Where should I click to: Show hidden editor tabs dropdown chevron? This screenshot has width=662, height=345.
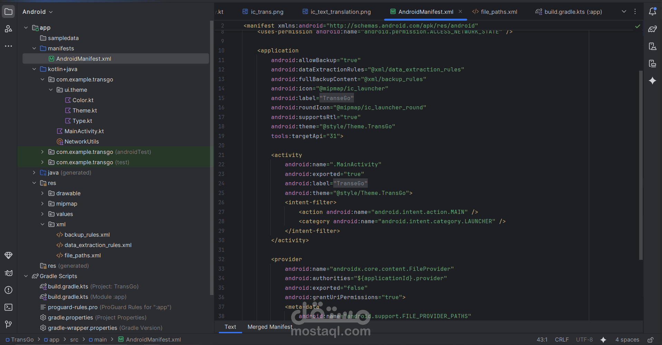click(624, 12)
